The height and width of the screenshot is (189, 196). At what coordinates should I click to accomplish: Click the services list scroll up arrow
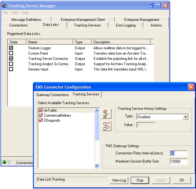point(97,111)
